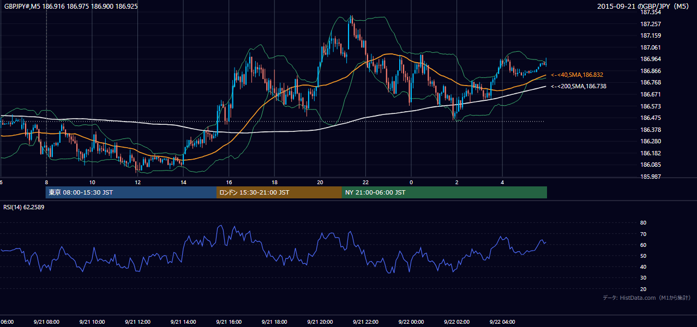The image size is (697, 327).
Task: Click the 186.866 price axis label
Action: pyautogui.click(x=651, y=71)
